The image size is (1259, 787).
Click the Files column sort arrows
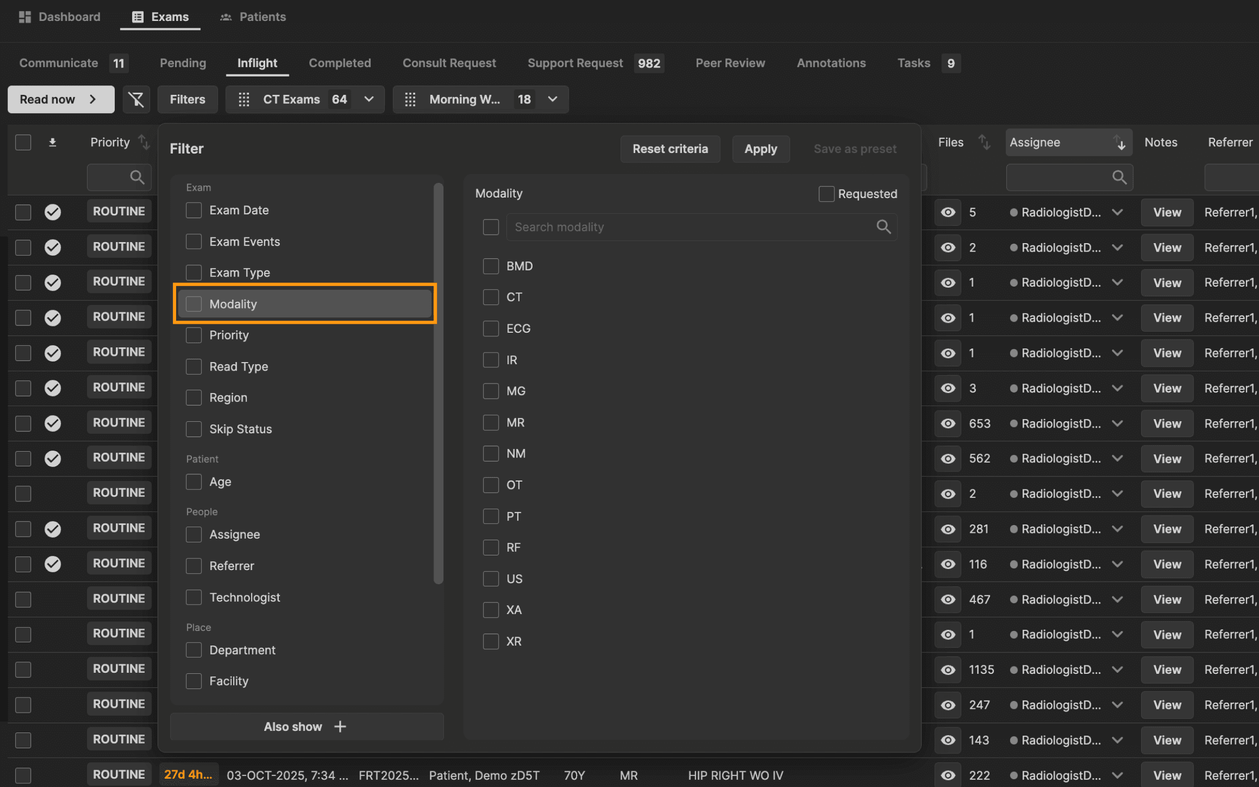984,142
